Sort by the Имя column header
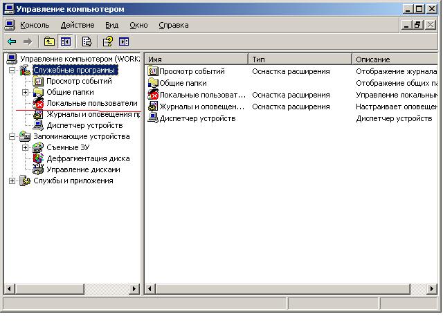The image size is (443, 332). coord(197,59)
